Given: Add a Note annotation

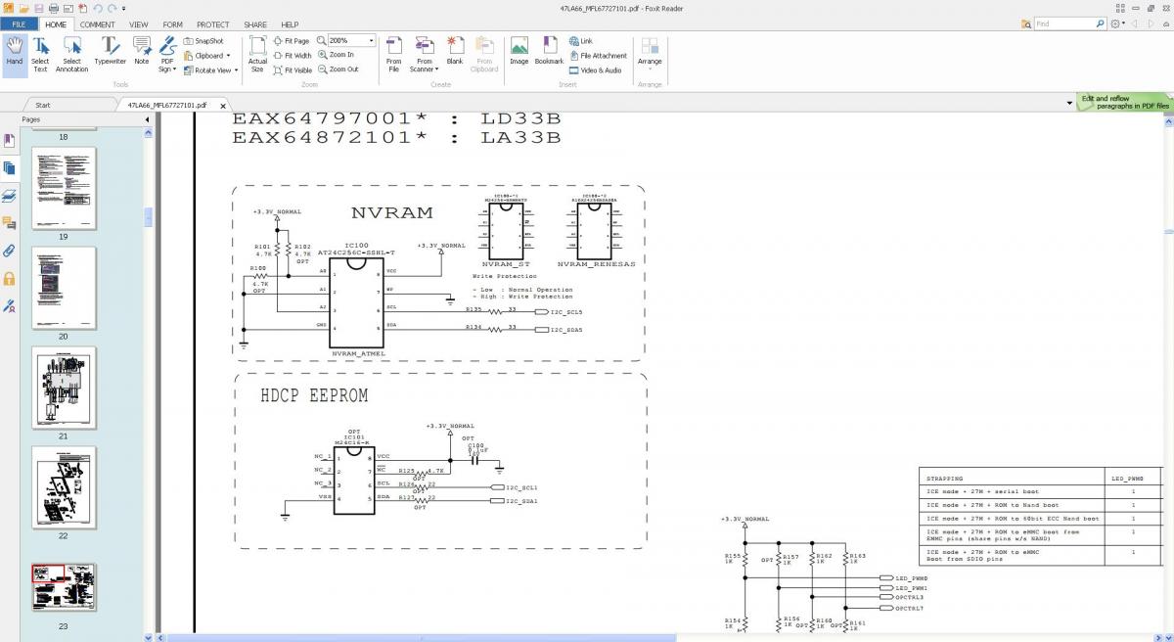Looking at the screenshot, I should (x=142, y=51).
